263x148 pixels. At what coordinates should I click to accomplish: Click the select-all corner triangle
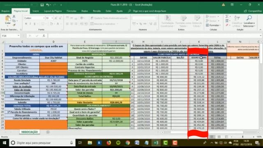pos(3,42)
